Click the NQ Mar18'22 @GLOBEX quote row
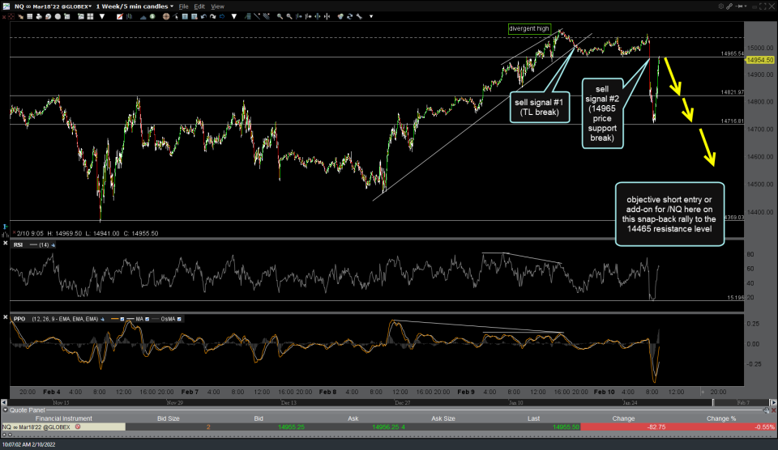This screenshot has height=450, width=778. click(x=389, y=427)
